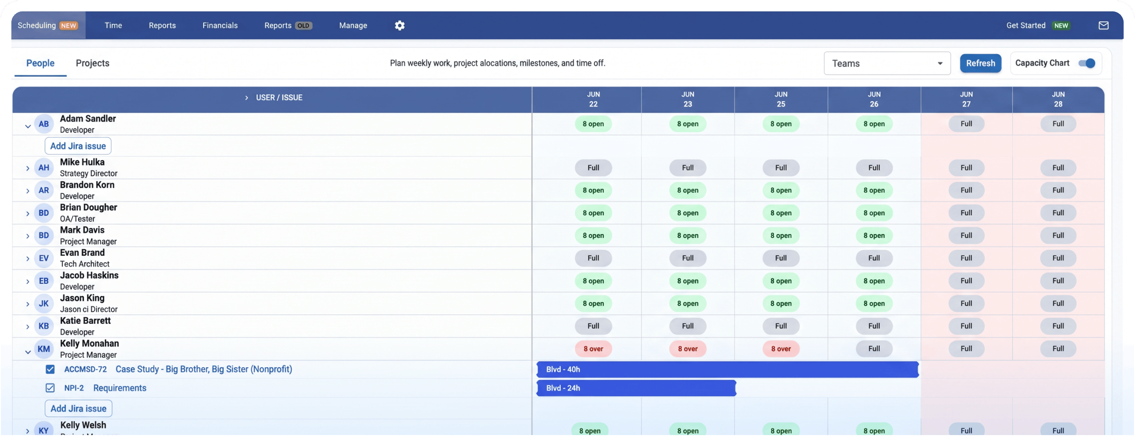Click Add Jira issue under Adam Sandler

pos(78,146)
